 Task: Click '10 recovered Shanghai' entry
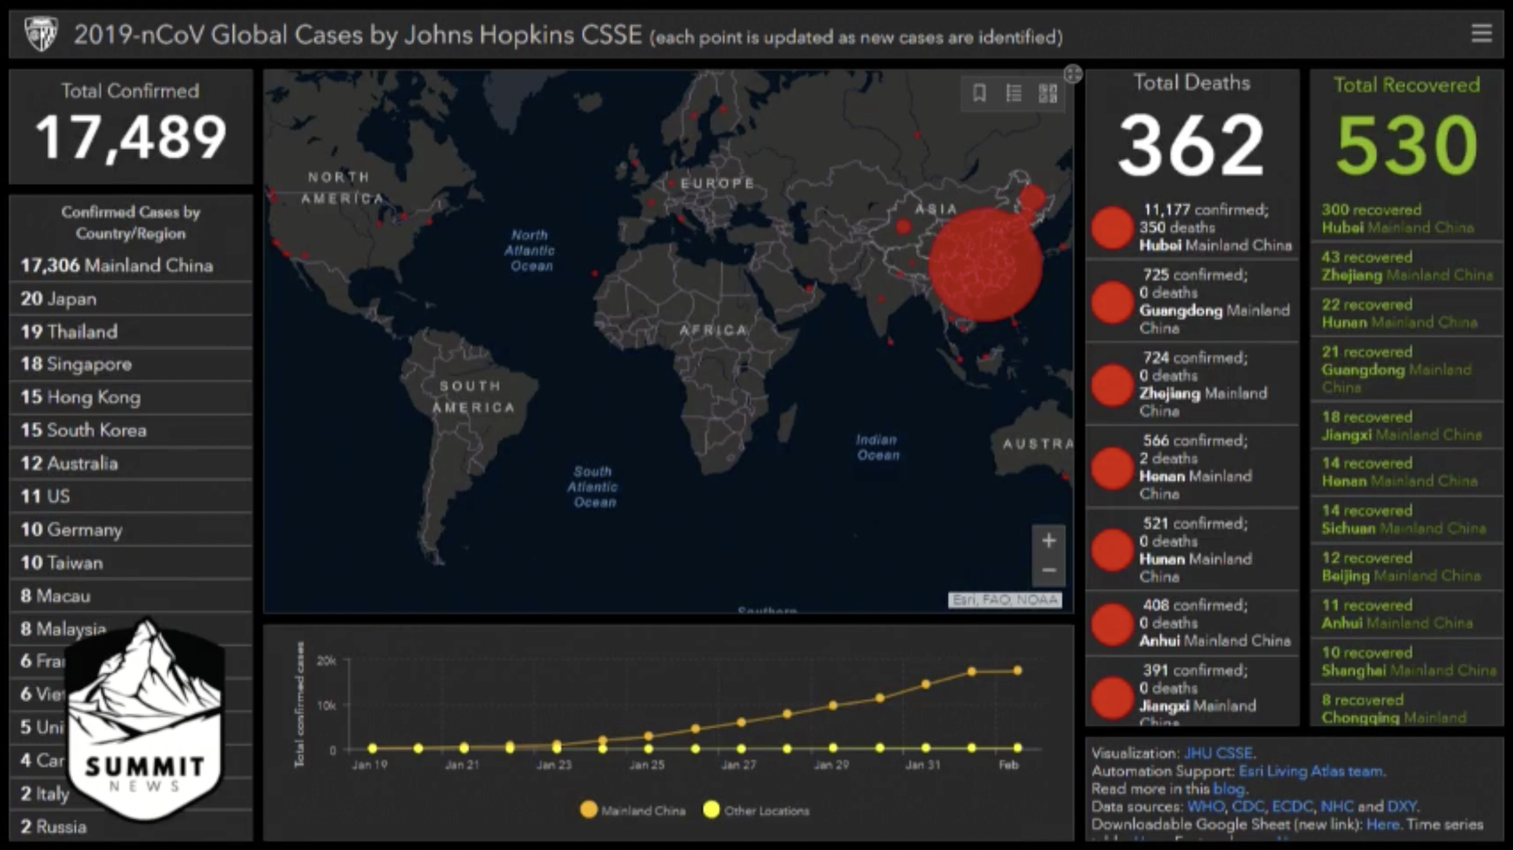click(x=1407, y=661)
